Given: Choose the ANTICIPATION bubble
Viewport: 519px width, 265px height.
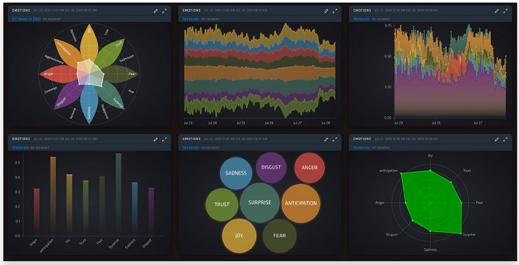Looking at the screenshot, I should (301, 203).
